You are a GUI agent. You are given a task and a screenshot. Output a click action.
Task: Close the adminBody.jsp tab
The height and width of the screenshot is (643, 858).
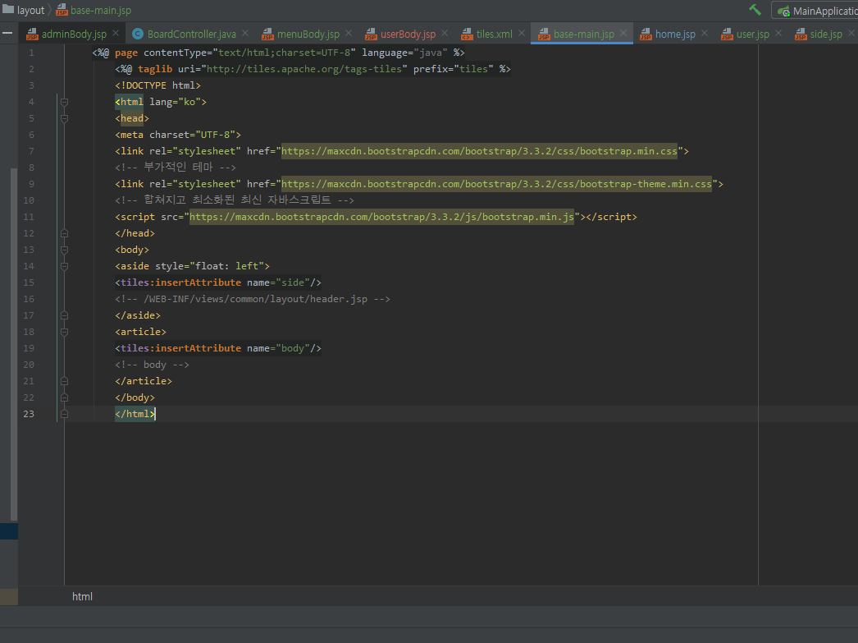116,34
